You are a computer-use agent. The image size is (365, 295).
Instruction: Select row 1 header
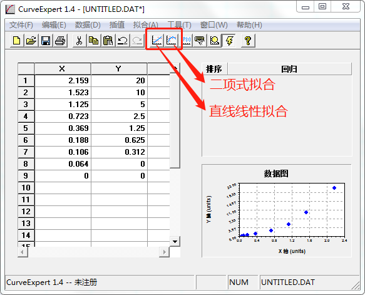pos(26,81)
